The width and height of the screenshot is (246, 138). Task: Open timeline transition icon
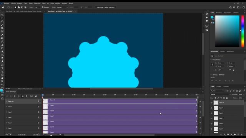coord(36,96)
